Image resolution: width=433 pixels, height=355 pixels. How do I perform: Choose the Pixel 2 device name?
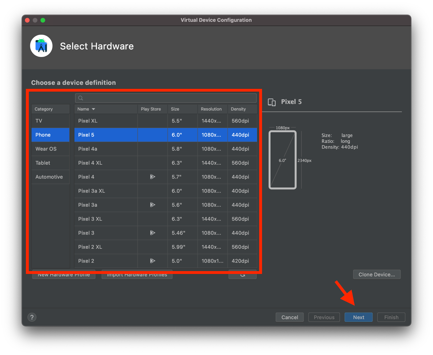coord(86,261)
